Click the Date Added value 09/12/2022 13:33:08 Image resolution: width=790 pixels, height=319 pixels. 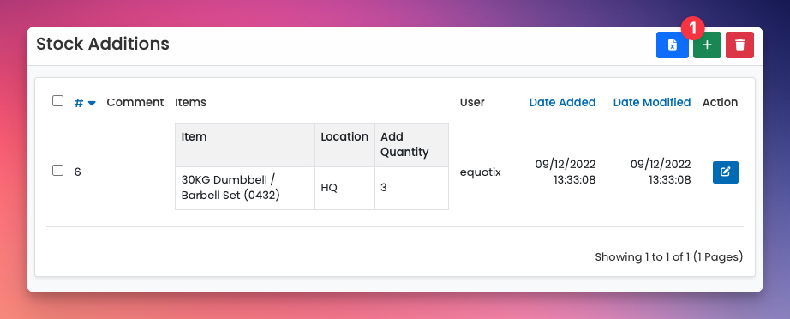[566, 172]
